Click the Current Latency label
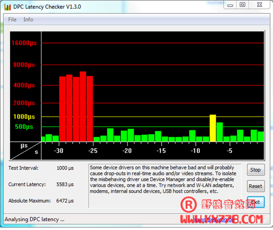 (x=27, y=184)
